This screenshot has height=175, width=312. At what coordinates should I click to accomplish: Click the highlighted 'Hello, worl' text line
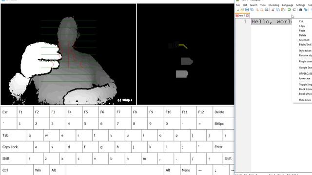point(272,21)
